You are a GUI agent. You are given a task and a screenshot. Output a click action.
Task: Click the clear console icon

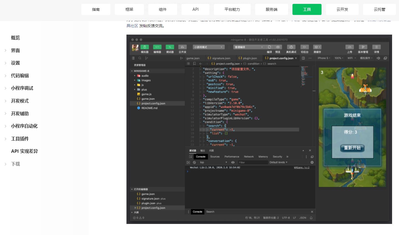[194, 162]
